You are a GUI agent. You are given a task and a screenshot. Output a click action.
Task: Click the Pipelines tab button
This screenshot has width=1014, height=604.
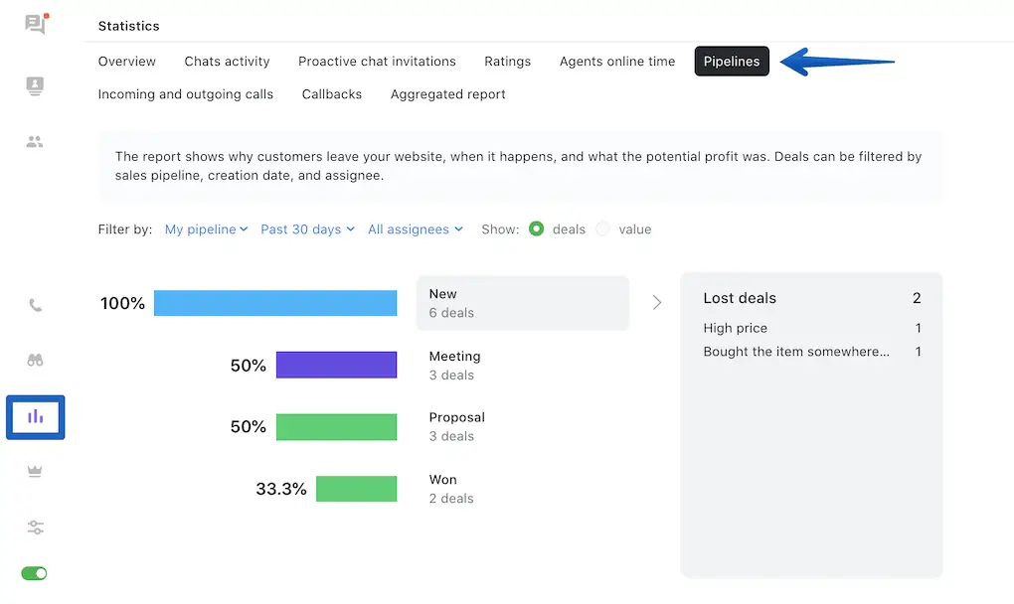pos(731,62)
